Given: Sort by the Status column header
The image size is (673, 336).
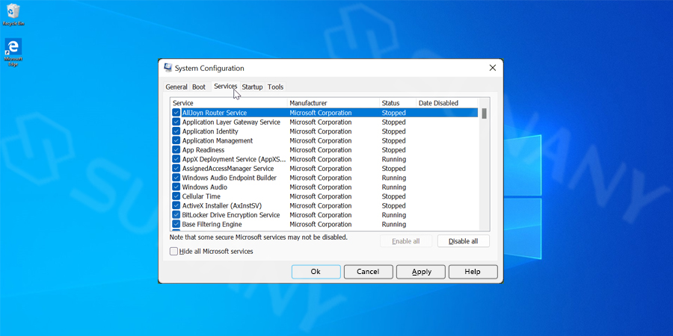Looking at the screenshot, I should pyautogui.click(x=398, y=103).
